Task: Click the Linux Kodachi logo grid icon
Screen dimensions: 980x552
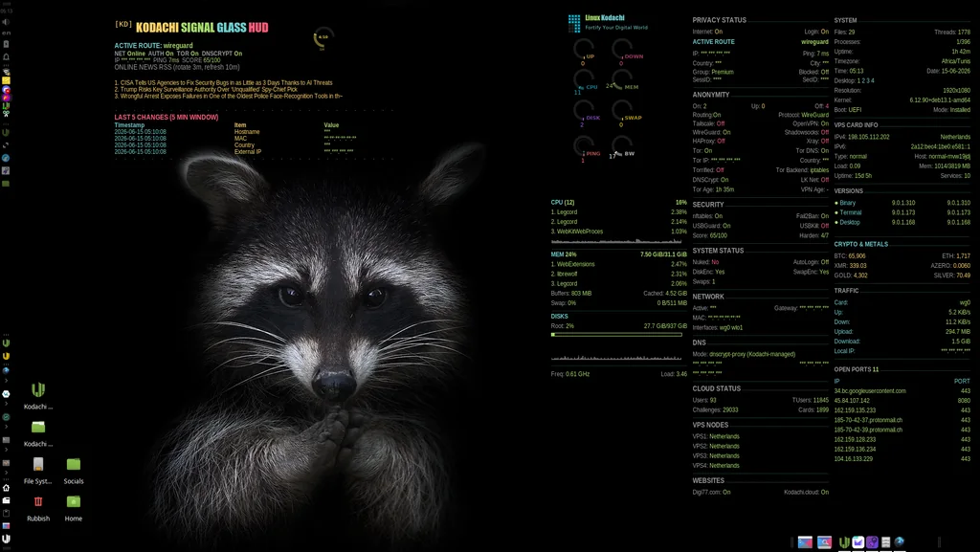Action: [x=574, y=23]
